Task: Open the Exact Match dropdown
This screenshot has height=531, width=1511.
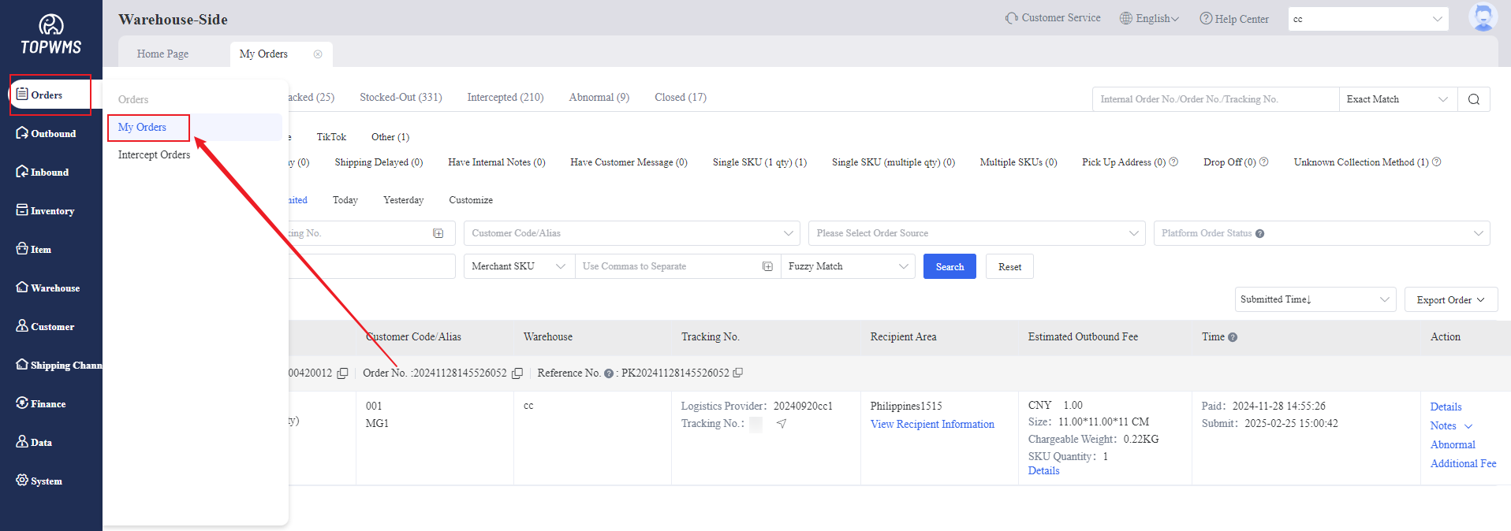Action: [x=1397, y=99]
